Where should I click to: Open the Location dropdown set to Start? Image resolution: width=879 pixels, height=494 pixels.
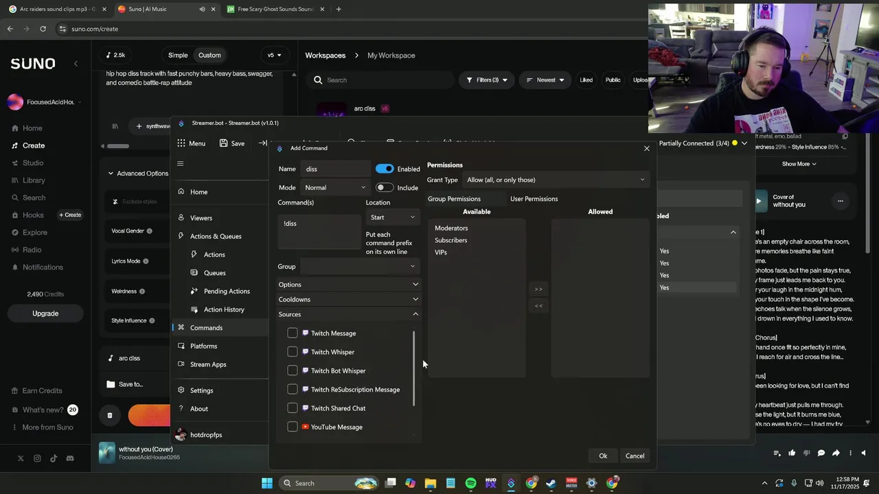click(x=392, y=217)
